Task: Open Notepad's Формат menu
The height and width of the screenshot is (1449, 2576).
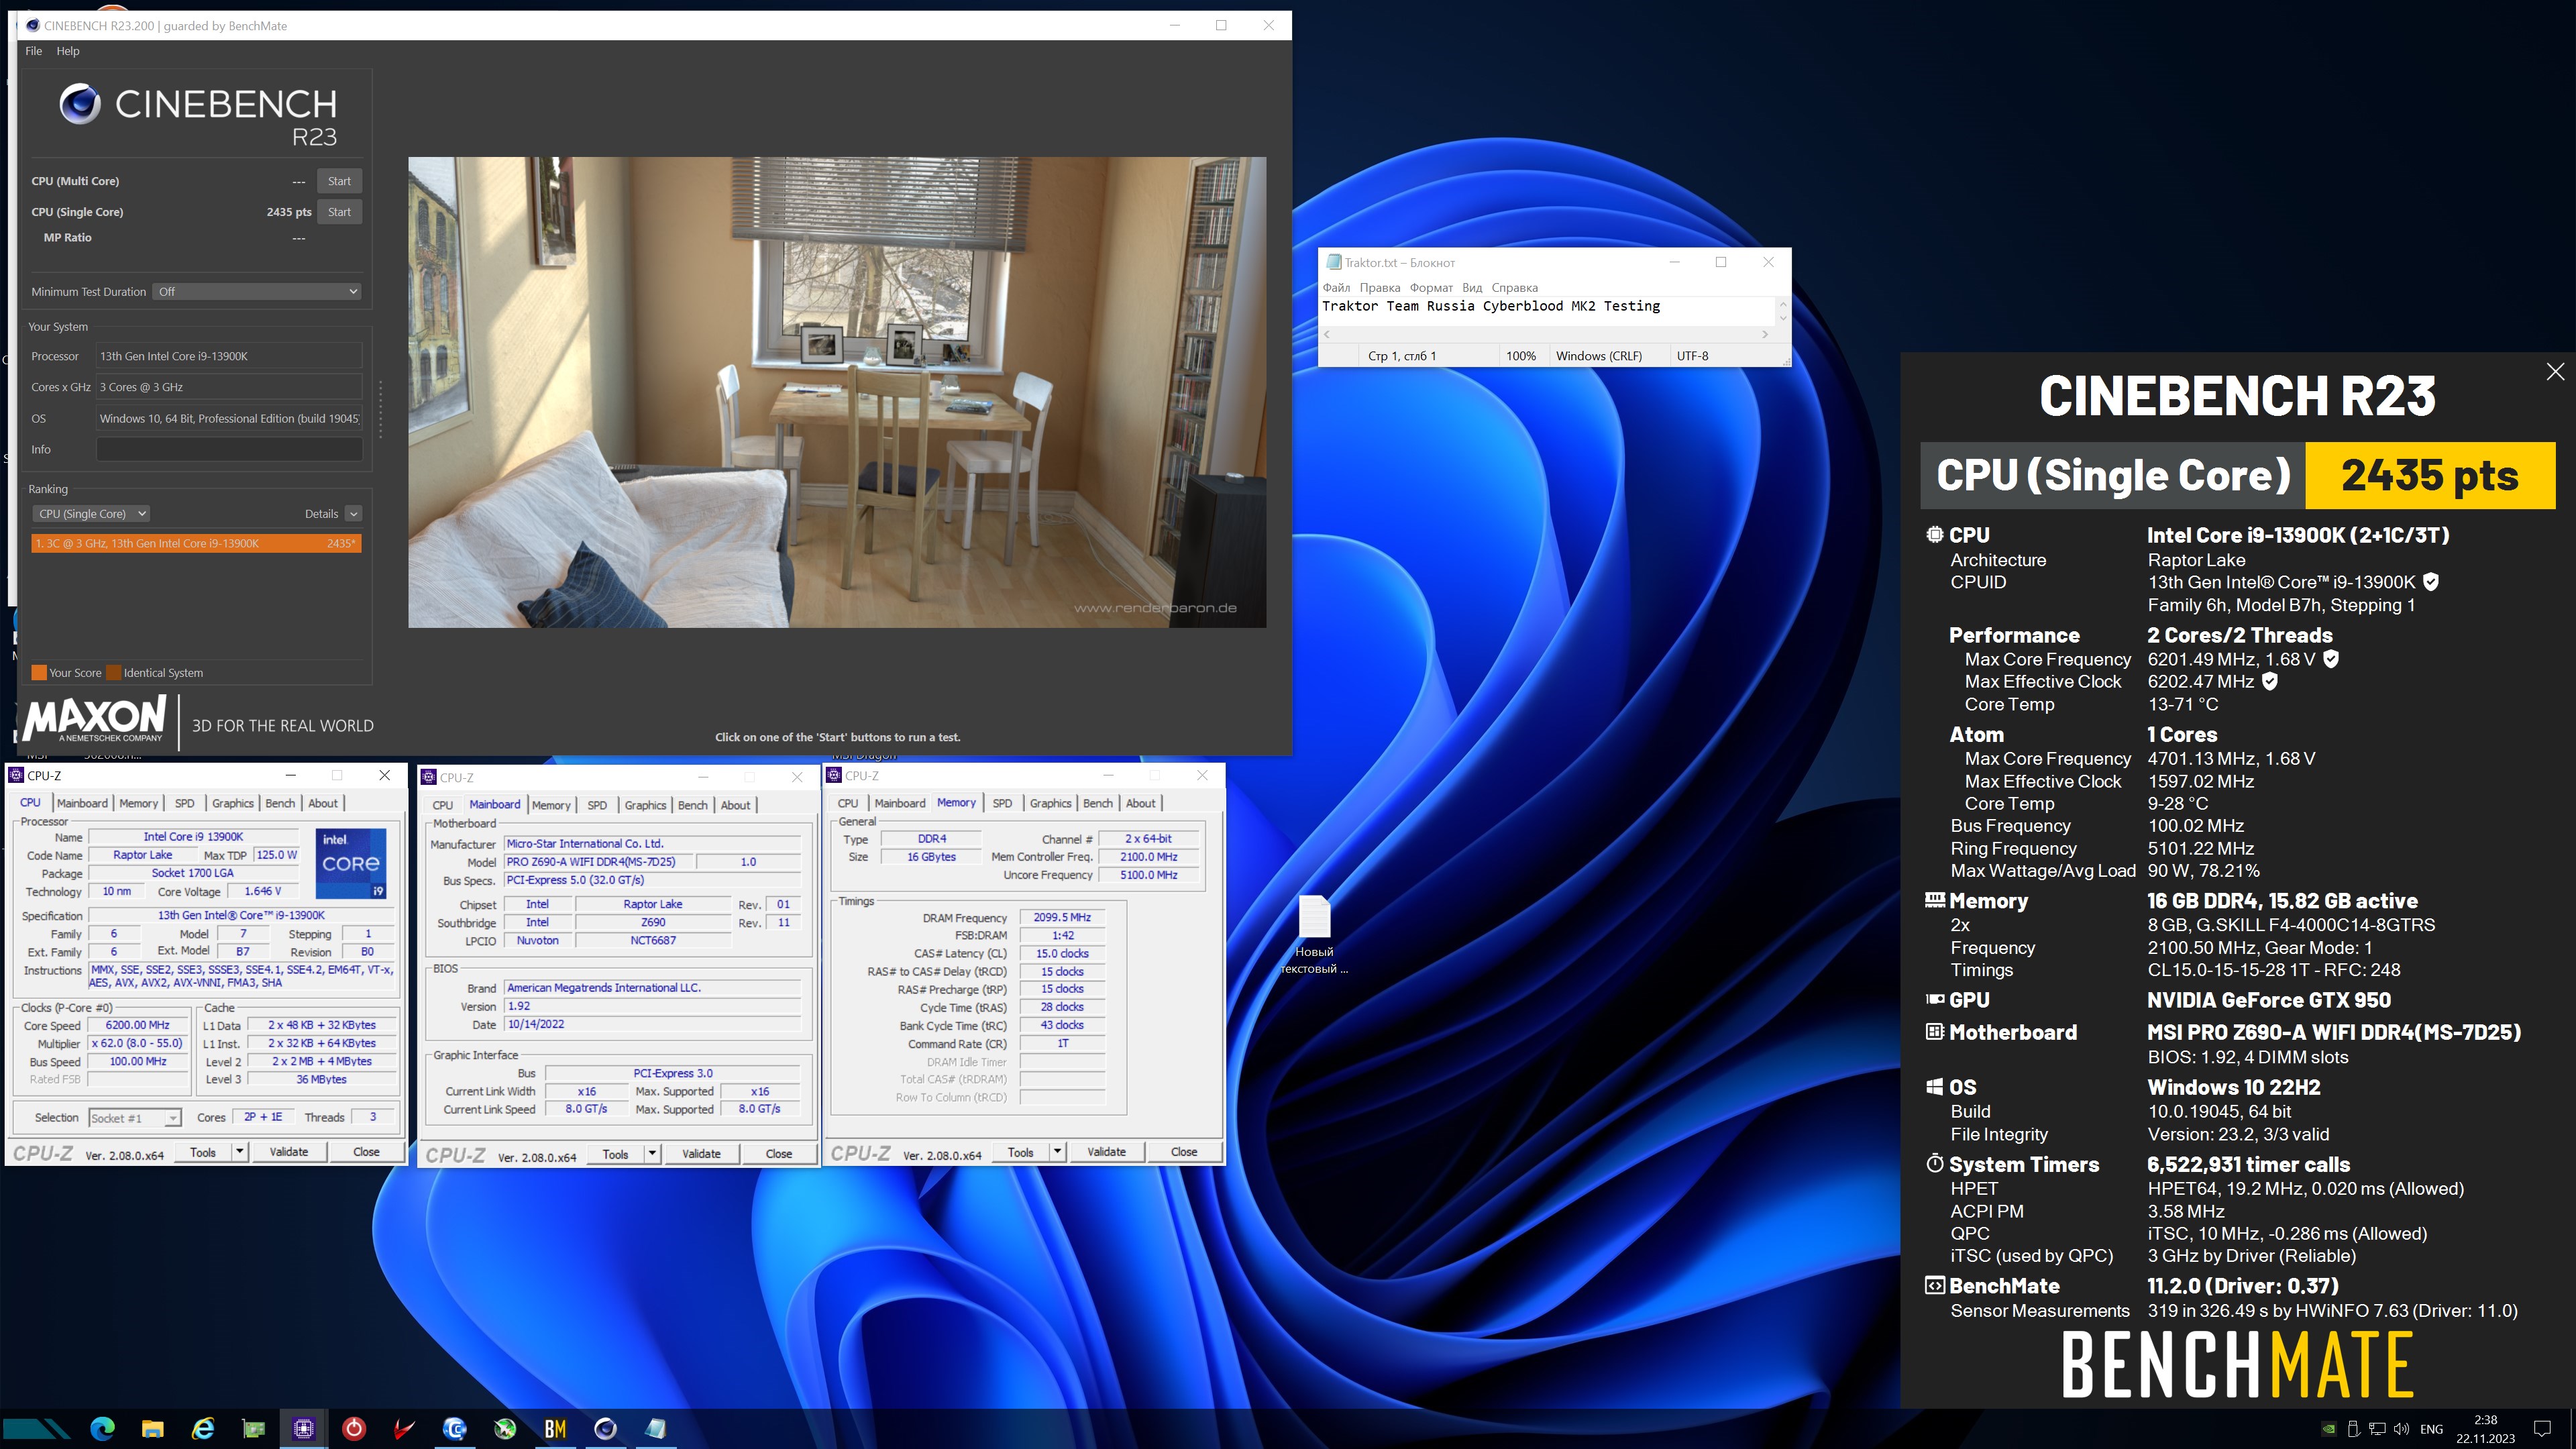Action: 1431,288
